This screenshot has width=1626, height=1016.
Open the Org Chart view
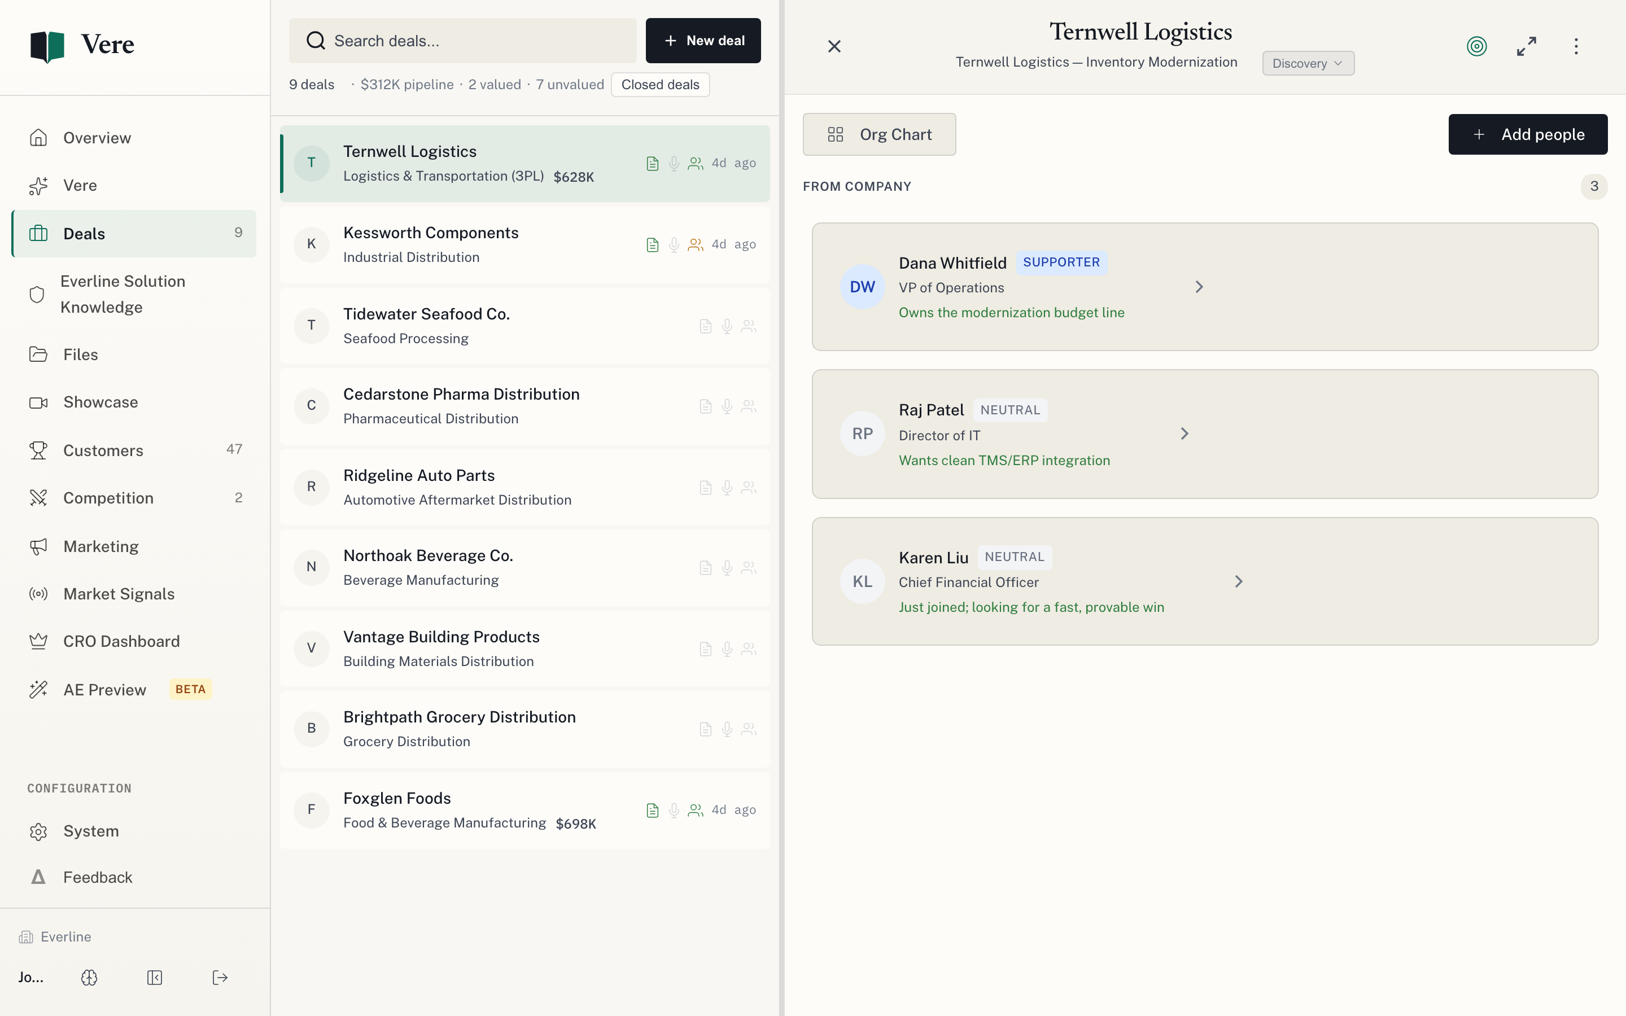(x=879, y=134)
